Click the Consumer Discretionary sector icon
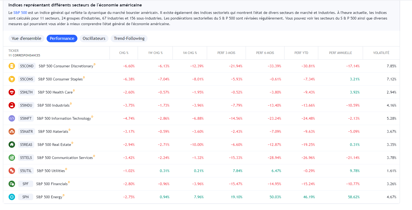 tap(12, 66)
